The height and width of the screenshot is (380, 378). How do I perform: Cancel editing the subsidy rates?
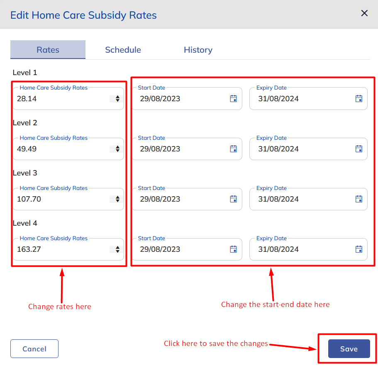point(34,349)
